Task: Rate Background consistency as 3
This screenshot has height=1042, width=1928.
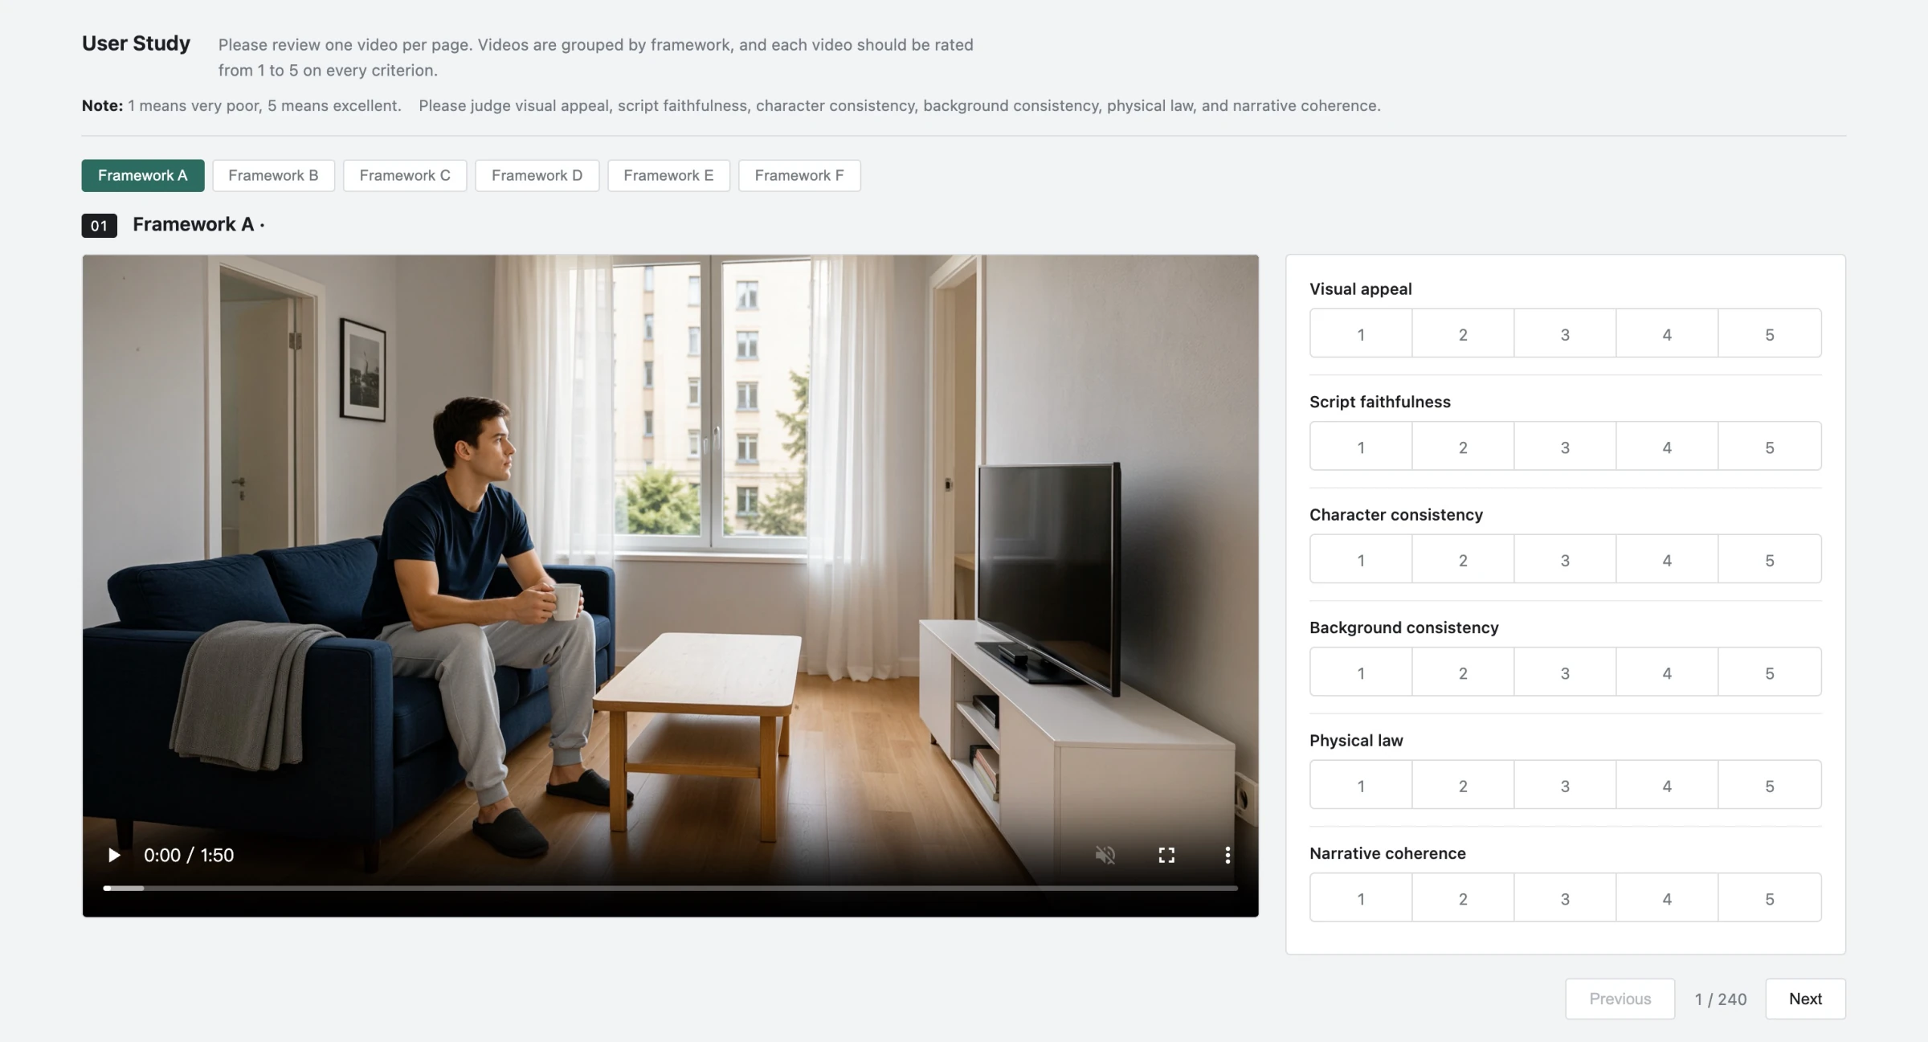Action: pos(1565,672)
